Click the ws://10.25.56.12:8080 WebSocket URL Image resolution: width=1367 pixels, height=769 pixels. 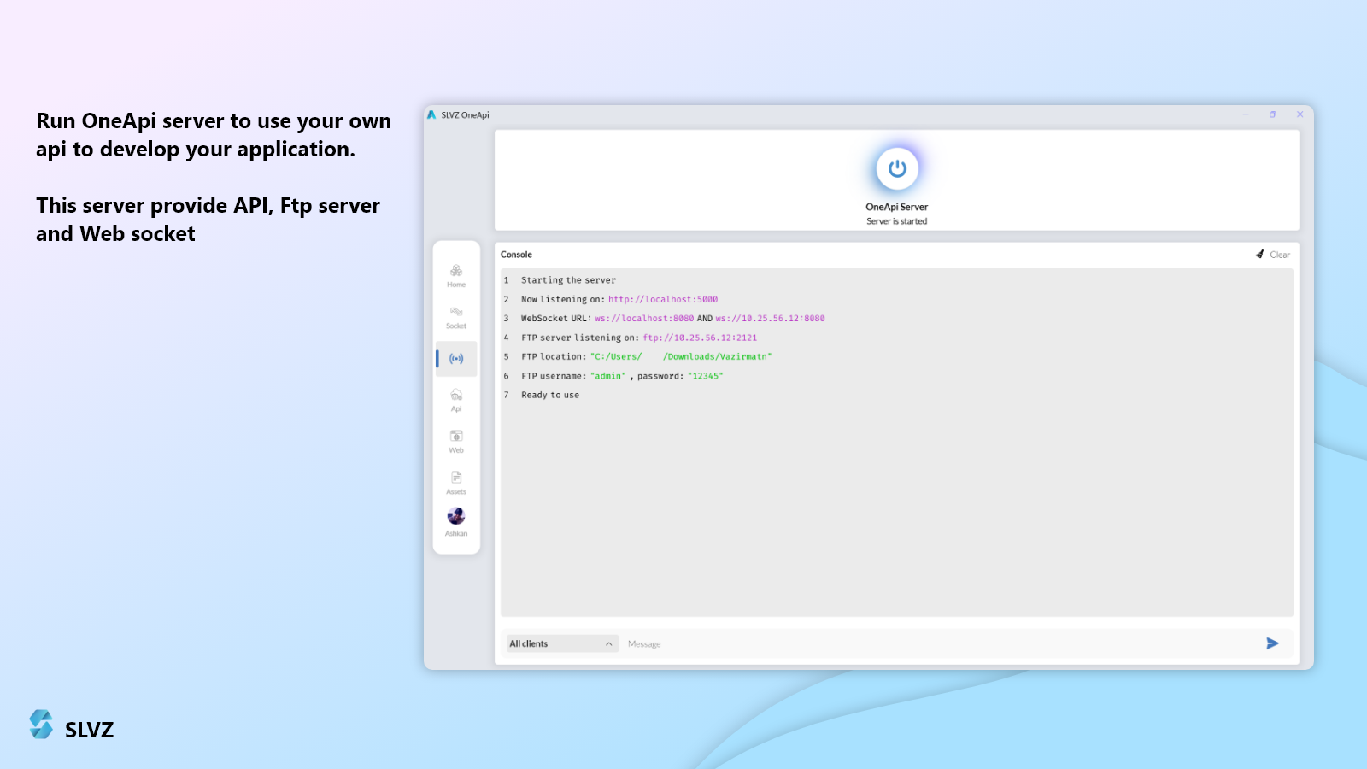point(770,319)
